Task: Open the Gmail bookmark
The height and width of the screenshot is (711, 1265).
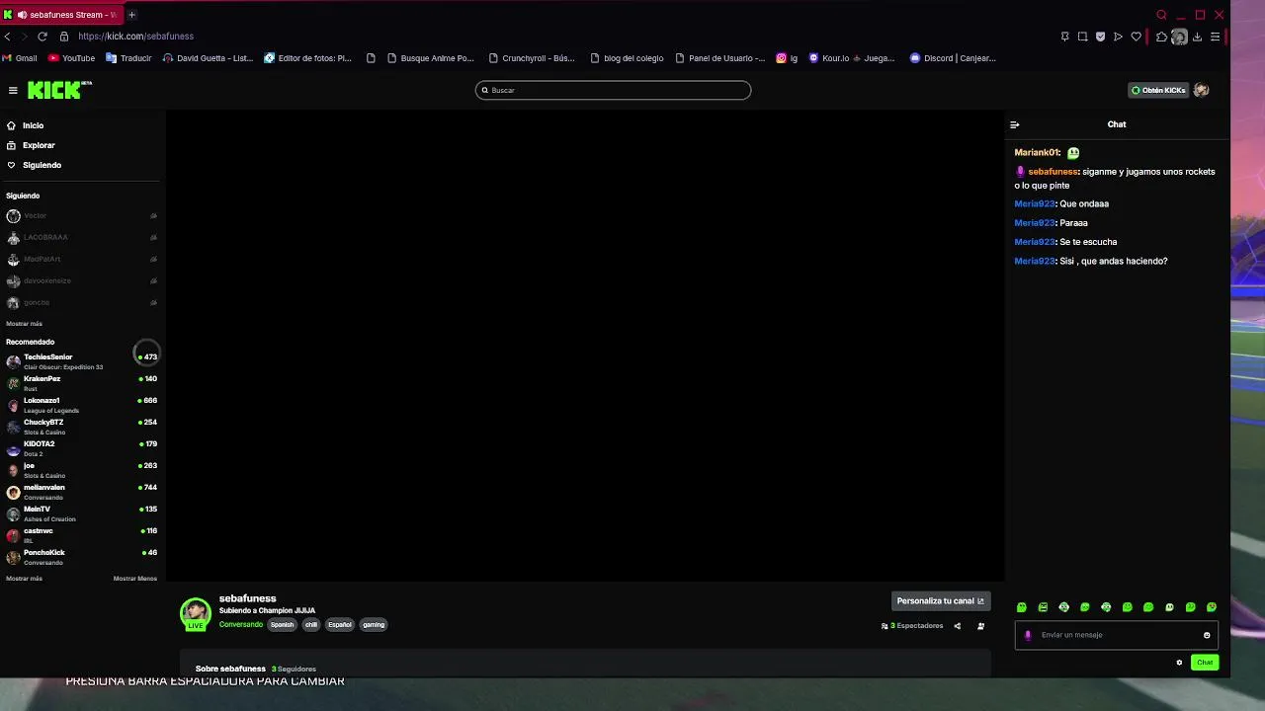Action: (x=20, y=58)
